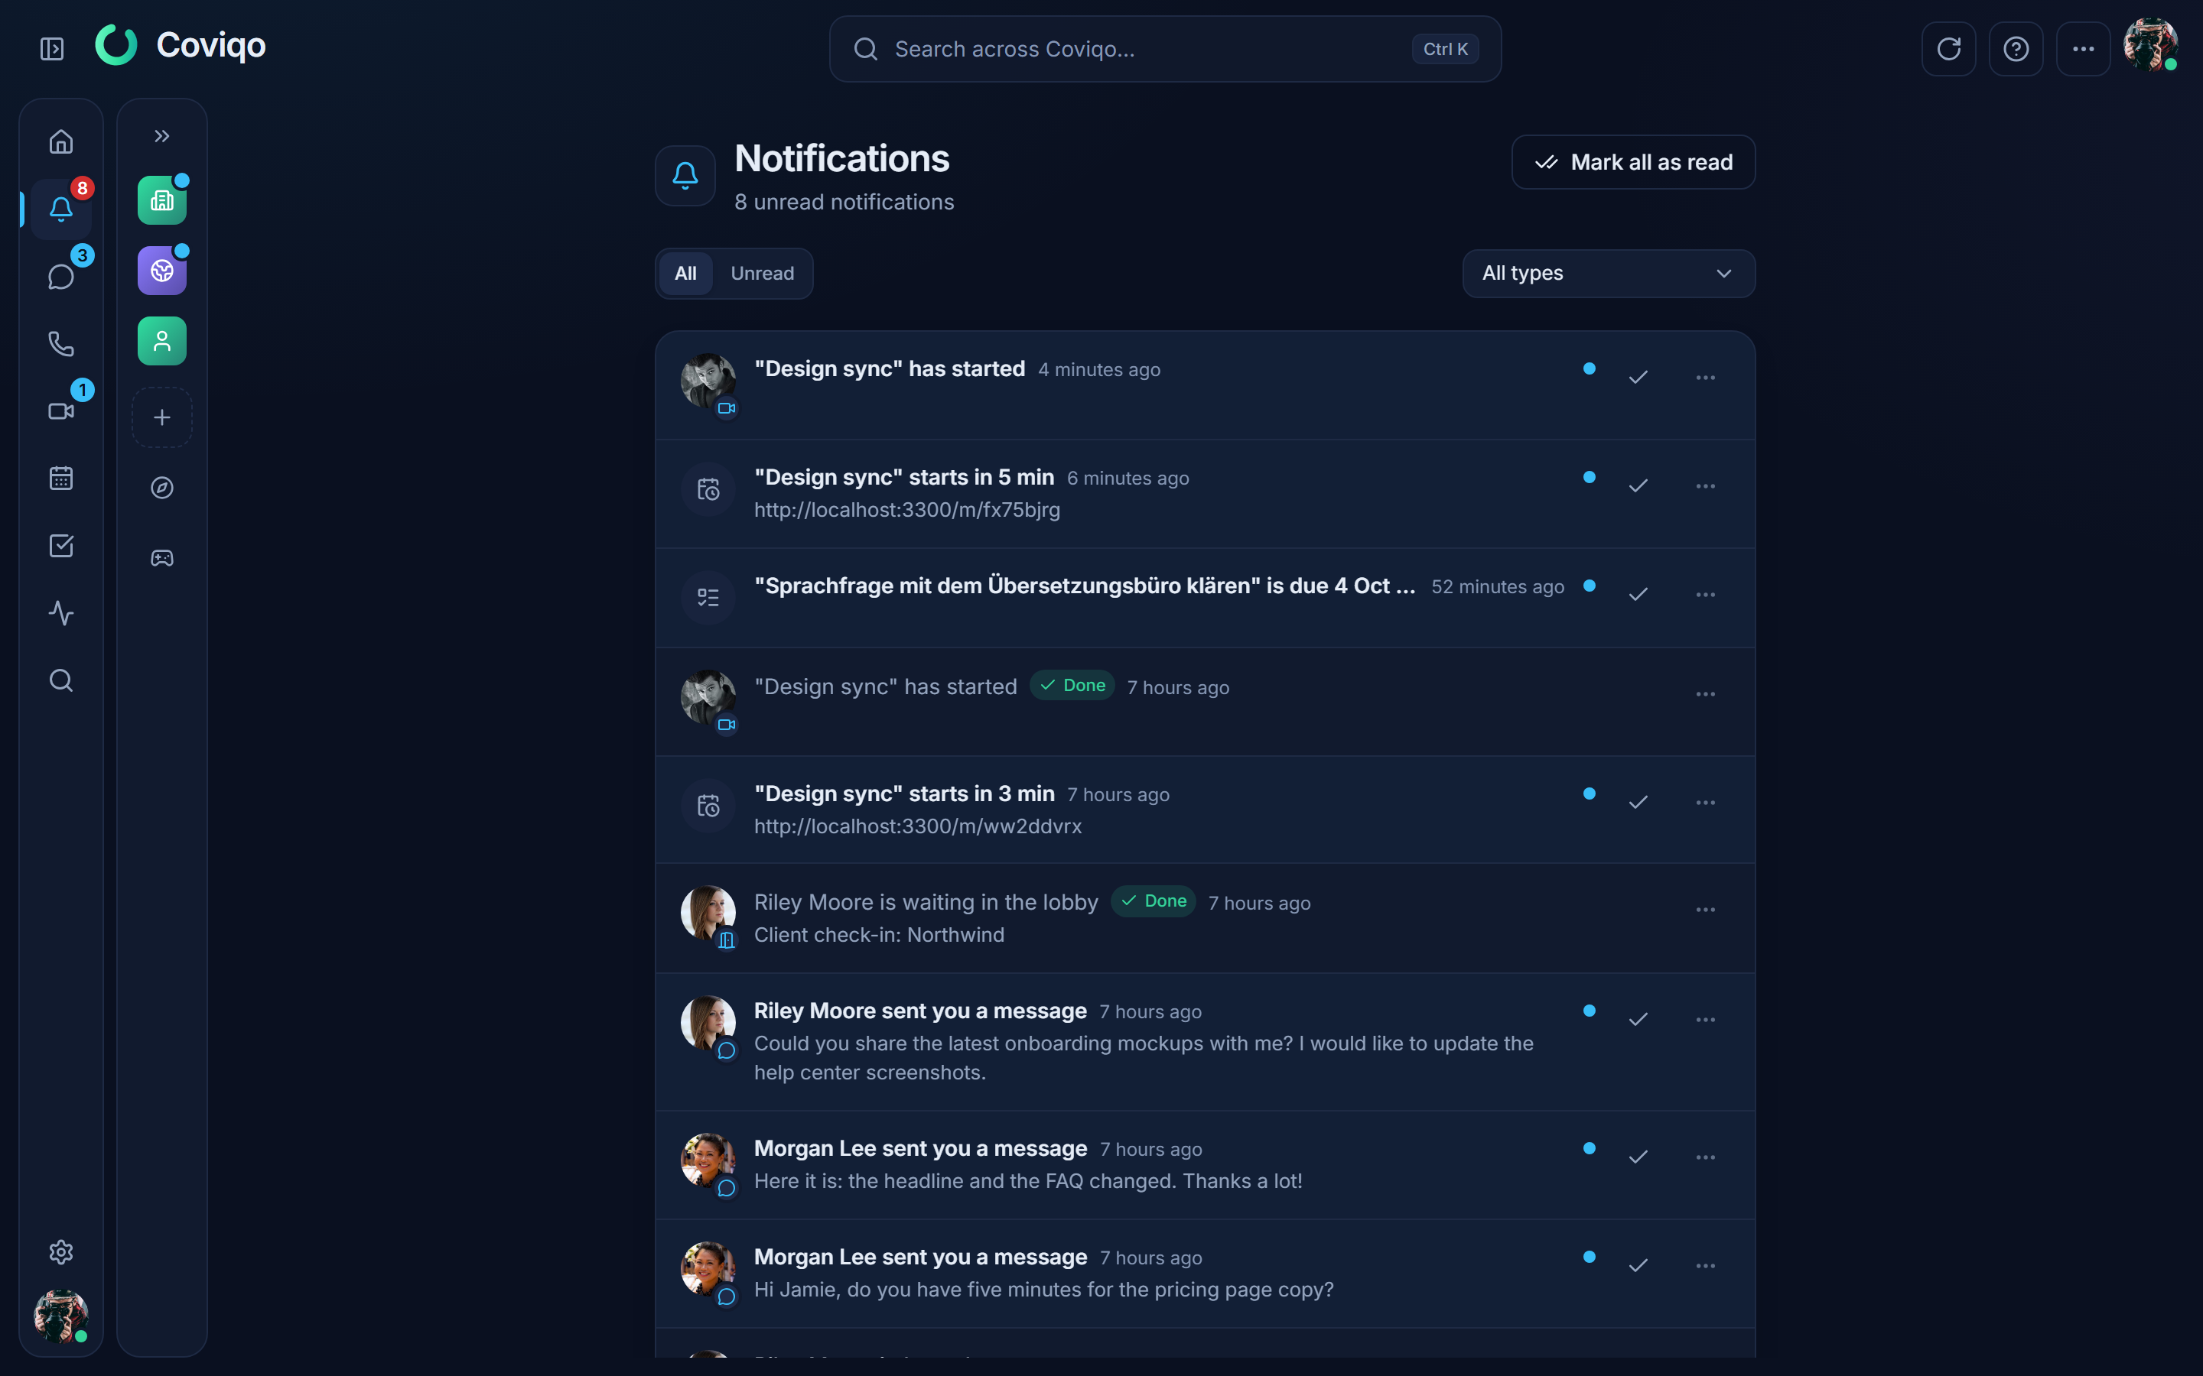Expand the workspace rail double chevron
This screenshot has height=1376, width=2203.
(x=162, y=137)
